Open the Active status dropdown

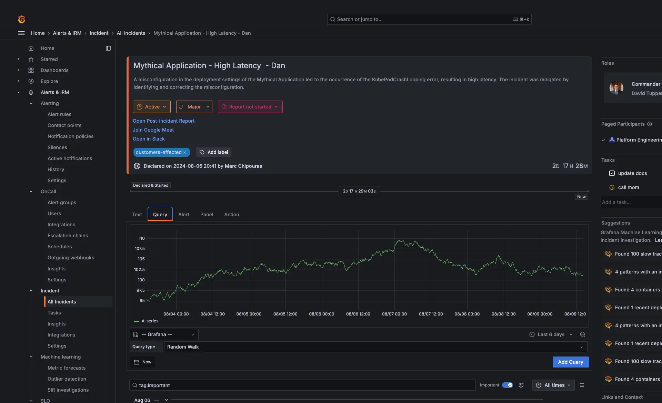point(152,107)
